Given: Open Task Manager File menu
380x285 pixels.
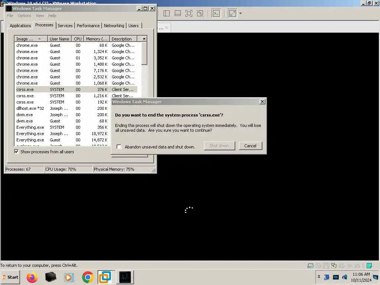Looking at the screenshot, I should 10,16.
